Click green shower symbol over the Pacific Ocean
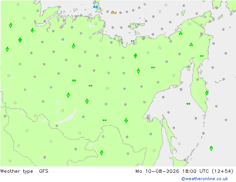This screenshot has height=182, width=236. click(x=211, y=148)
